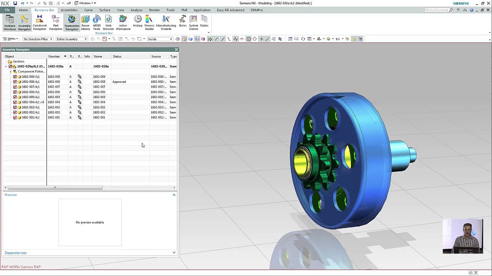This screenshot has height=276, width=492.
Task: Switch to the Home tab
Action: [x=23, y=10]
